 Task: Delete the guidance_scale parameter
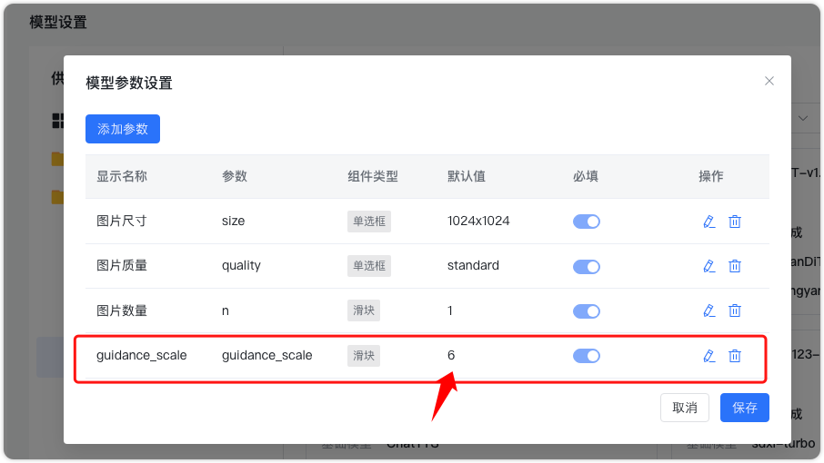click(735, 356)
